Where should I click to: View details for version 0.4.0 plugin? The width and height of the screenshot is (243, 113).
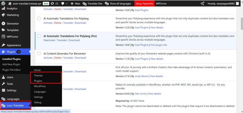point(155,94)
